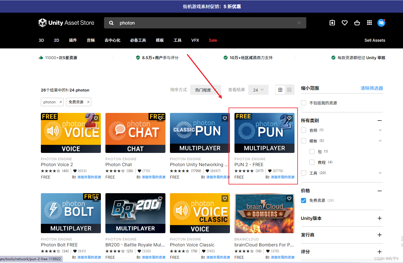The height and width of the screenshot is (263, 403).
Task: Click the Unity Asset Store logo
Action: [x=66, y=23]
